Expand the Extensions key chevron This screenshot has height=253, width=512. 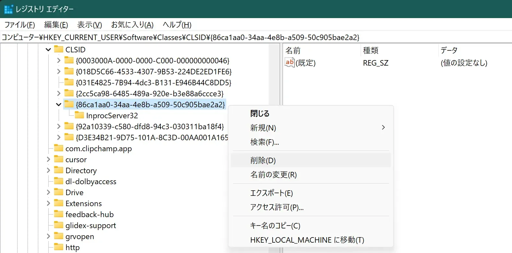coord(48,203)
